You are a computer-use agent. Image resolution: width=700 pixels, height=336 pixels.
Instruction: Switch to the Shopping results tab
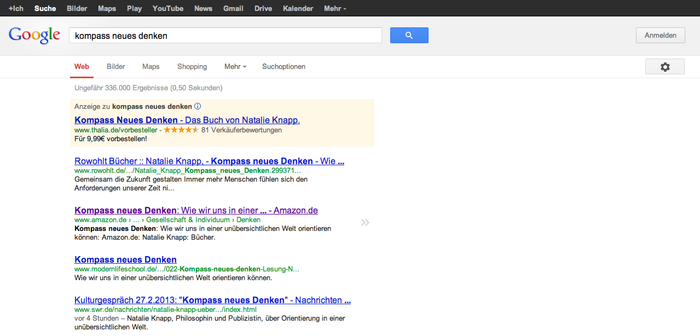pos(192,67)
